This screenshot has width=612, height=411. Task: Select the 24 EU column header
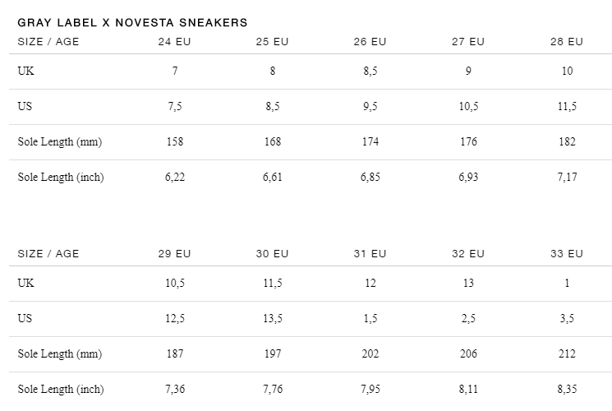(x=174, y=41)
